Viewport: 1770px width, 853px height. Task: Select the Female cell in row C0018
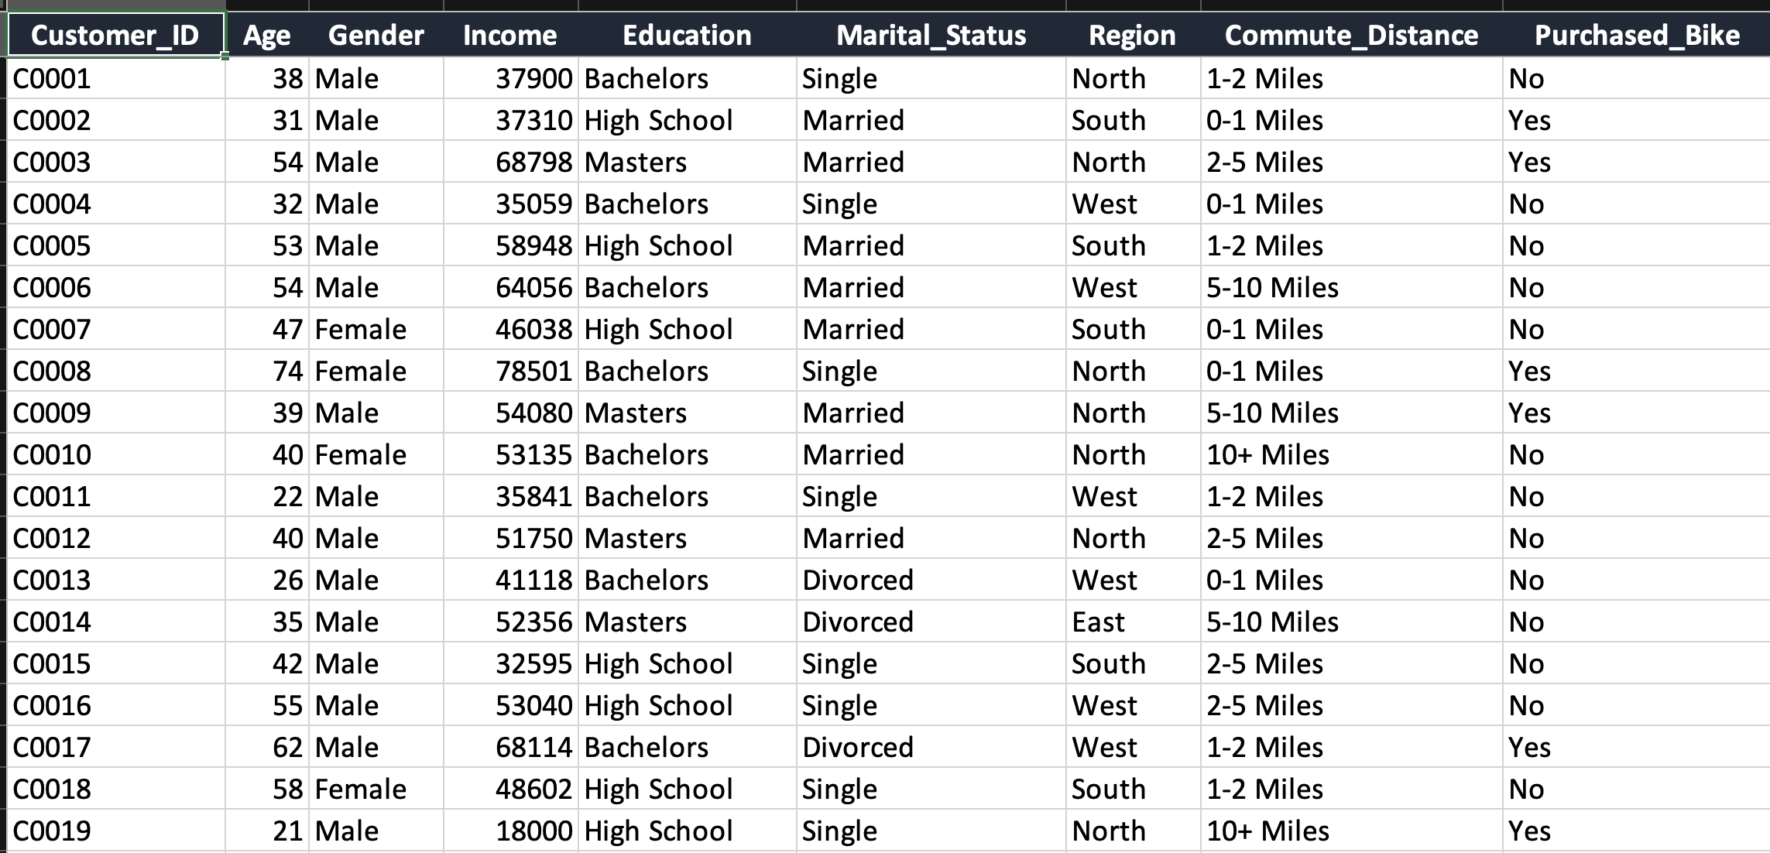360,790
